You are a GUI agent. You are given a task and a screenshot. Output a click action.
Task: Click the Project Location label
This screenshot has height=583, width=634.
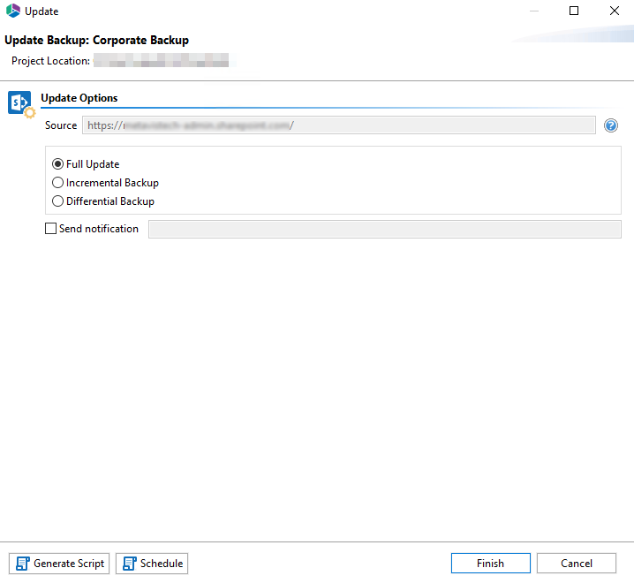tap(50, 61)
